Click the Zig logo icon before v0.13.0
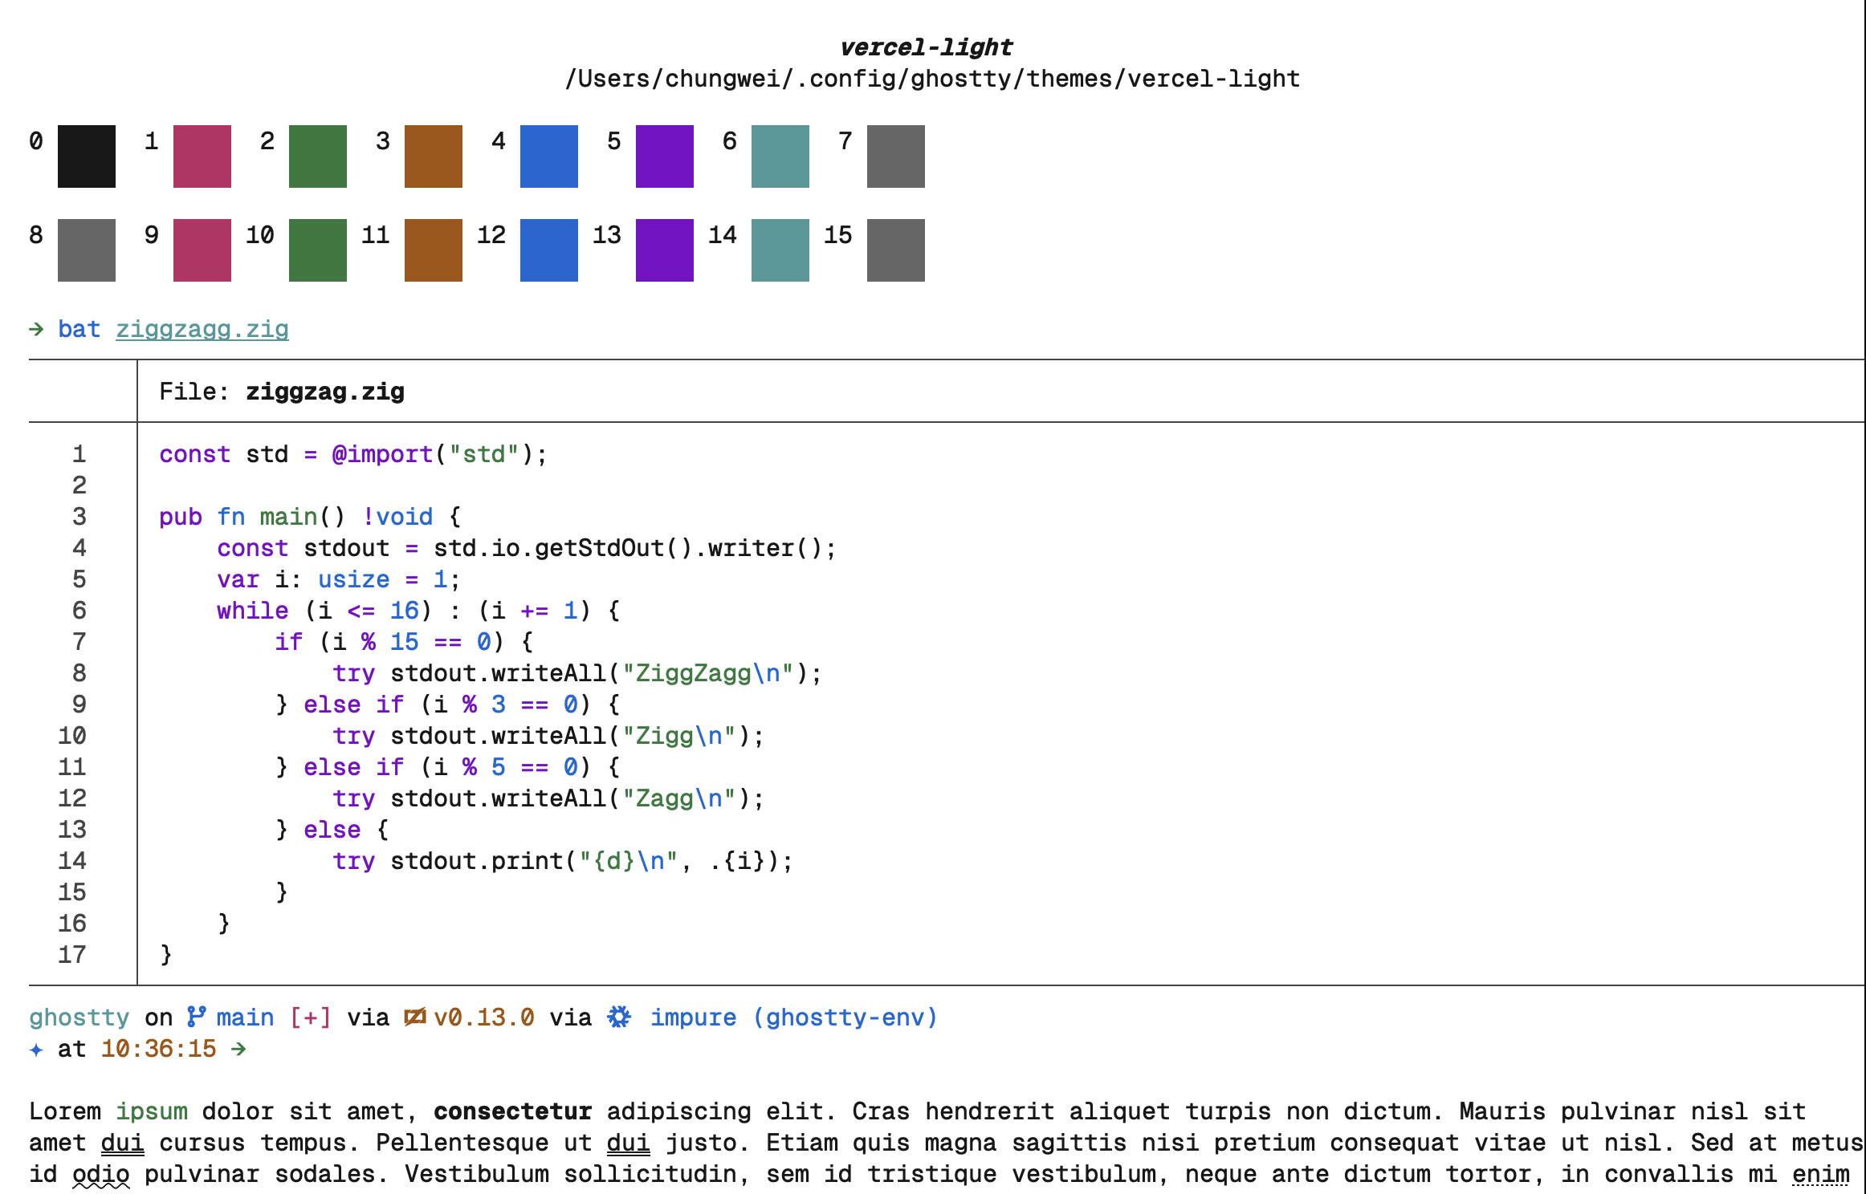The image size is (1866, 1194). (414, 1017)
